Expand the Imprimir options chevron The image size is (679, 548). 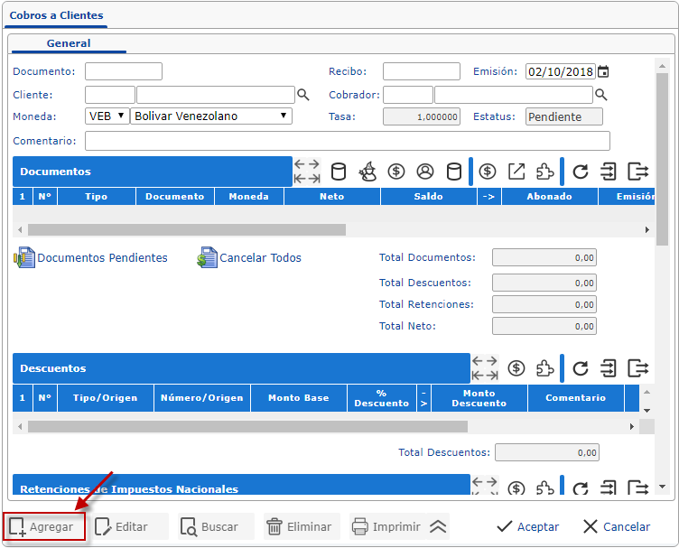click(x=438, y=527)
